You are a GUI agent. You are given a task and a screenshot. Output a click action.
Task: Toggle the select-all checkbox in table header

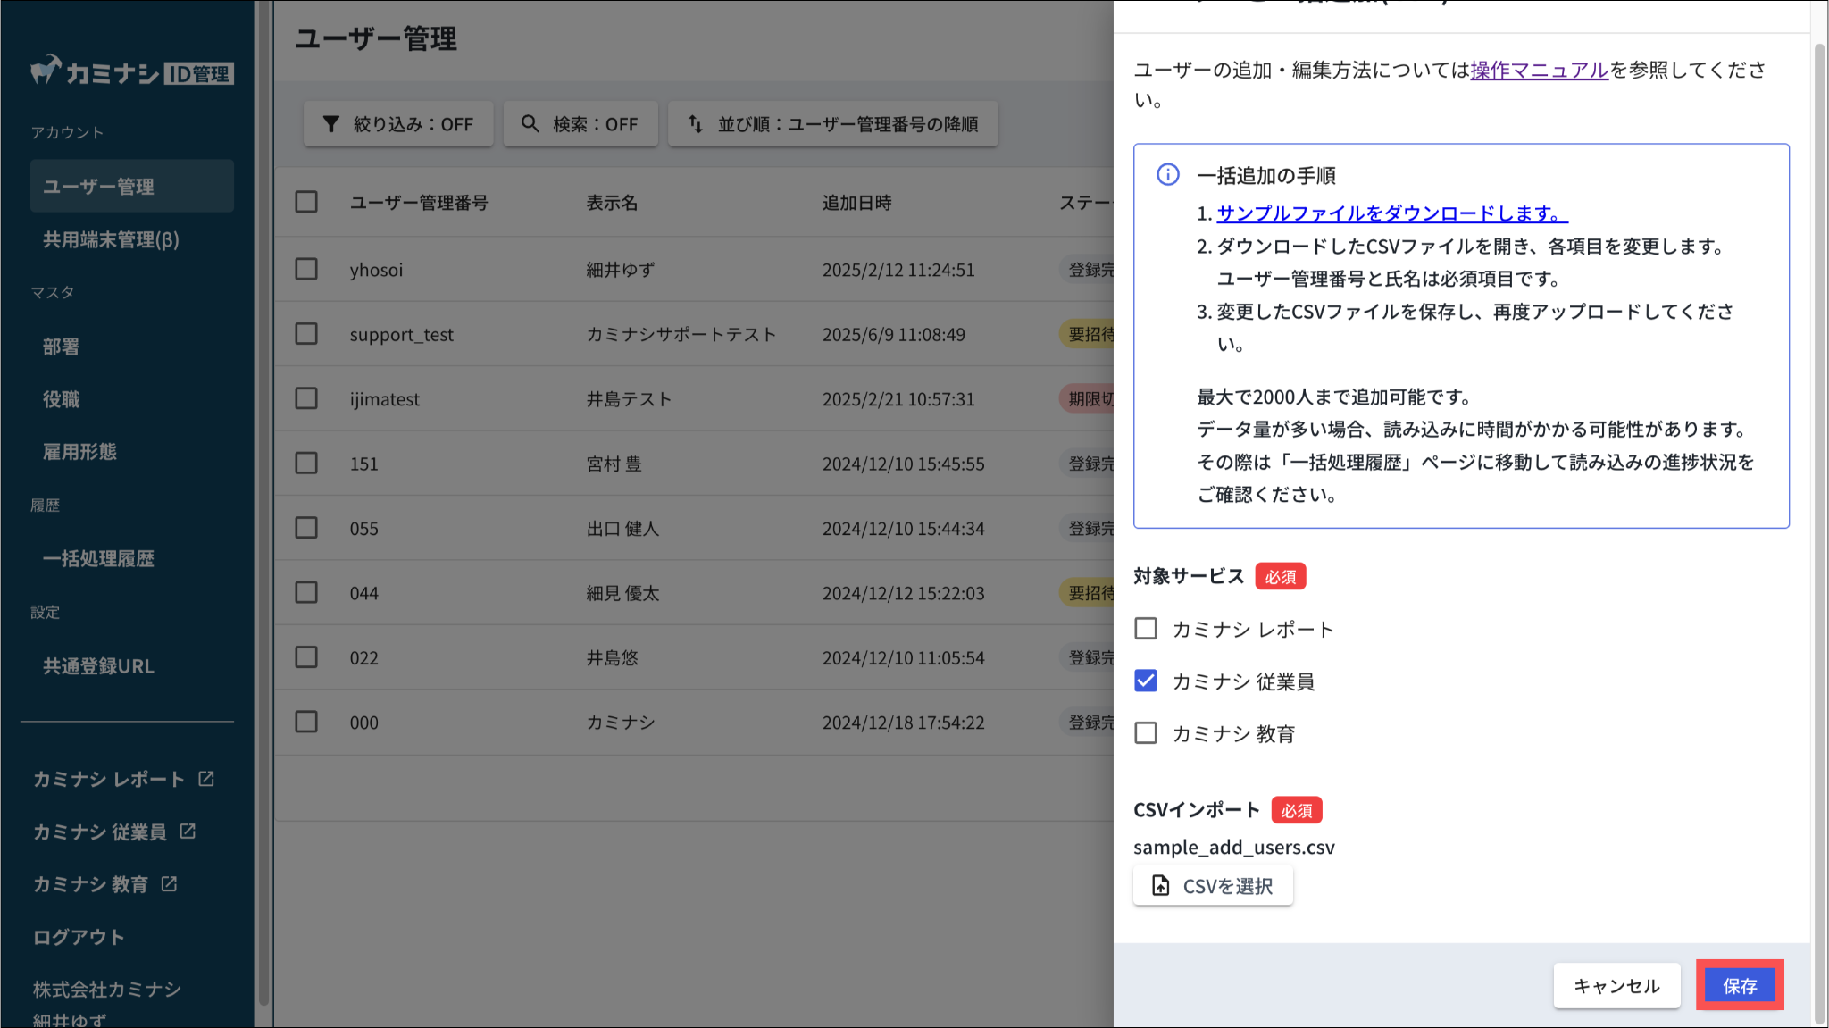coord(306,202)
